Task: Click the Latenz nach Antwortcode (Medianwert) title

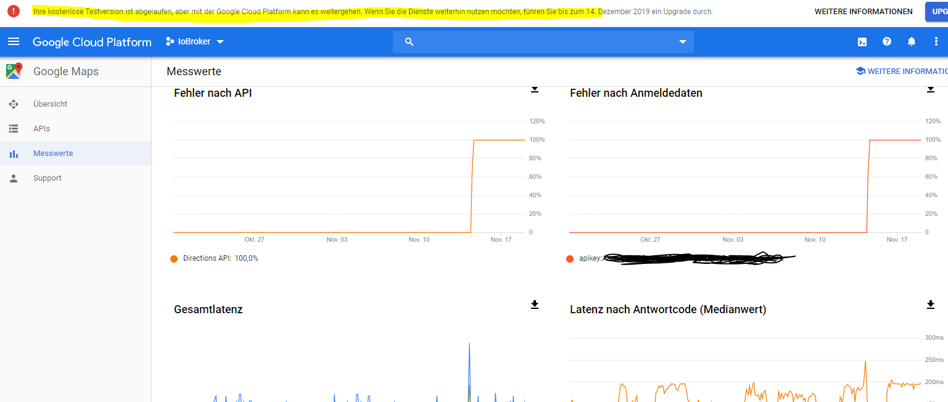Action: coord(668,310)
